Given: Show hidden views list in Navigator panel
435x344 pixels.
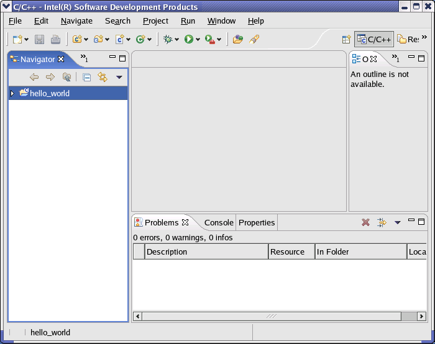Looking at the screenshot, I should 85,58.
